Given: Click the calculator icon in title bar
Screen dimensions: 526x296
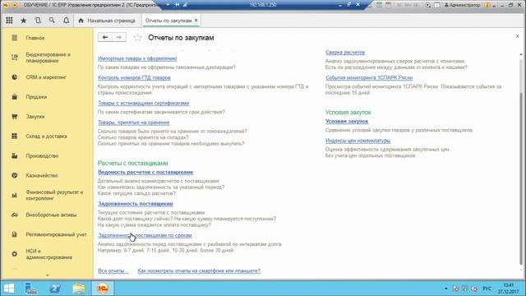Looking at the screenshot, I should pyautogui.click(x=379, y=5).
